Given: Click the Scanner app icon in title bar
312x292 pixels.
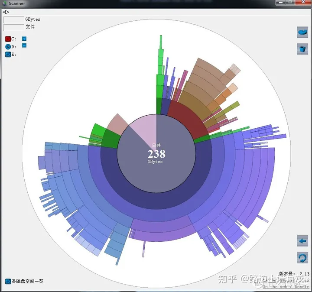Looking at the screenshot, I should click(x=4, y=3).
